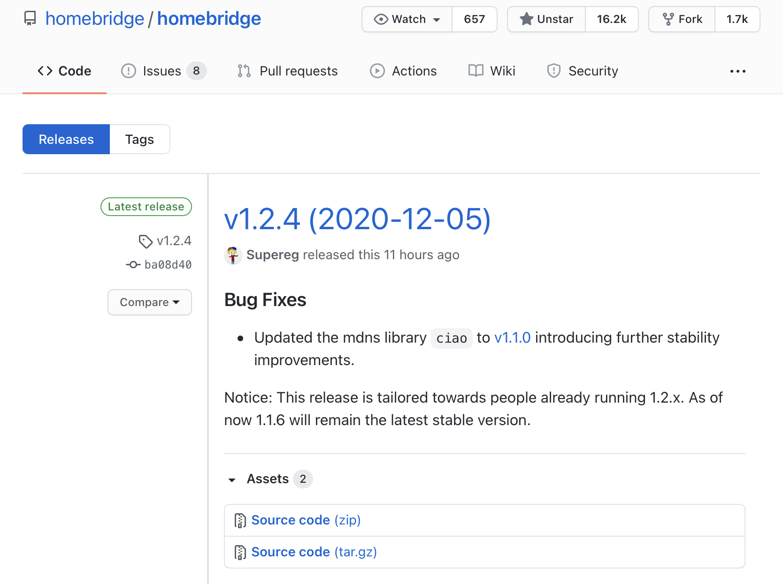Click the Security shield icon

click(554, 71)
